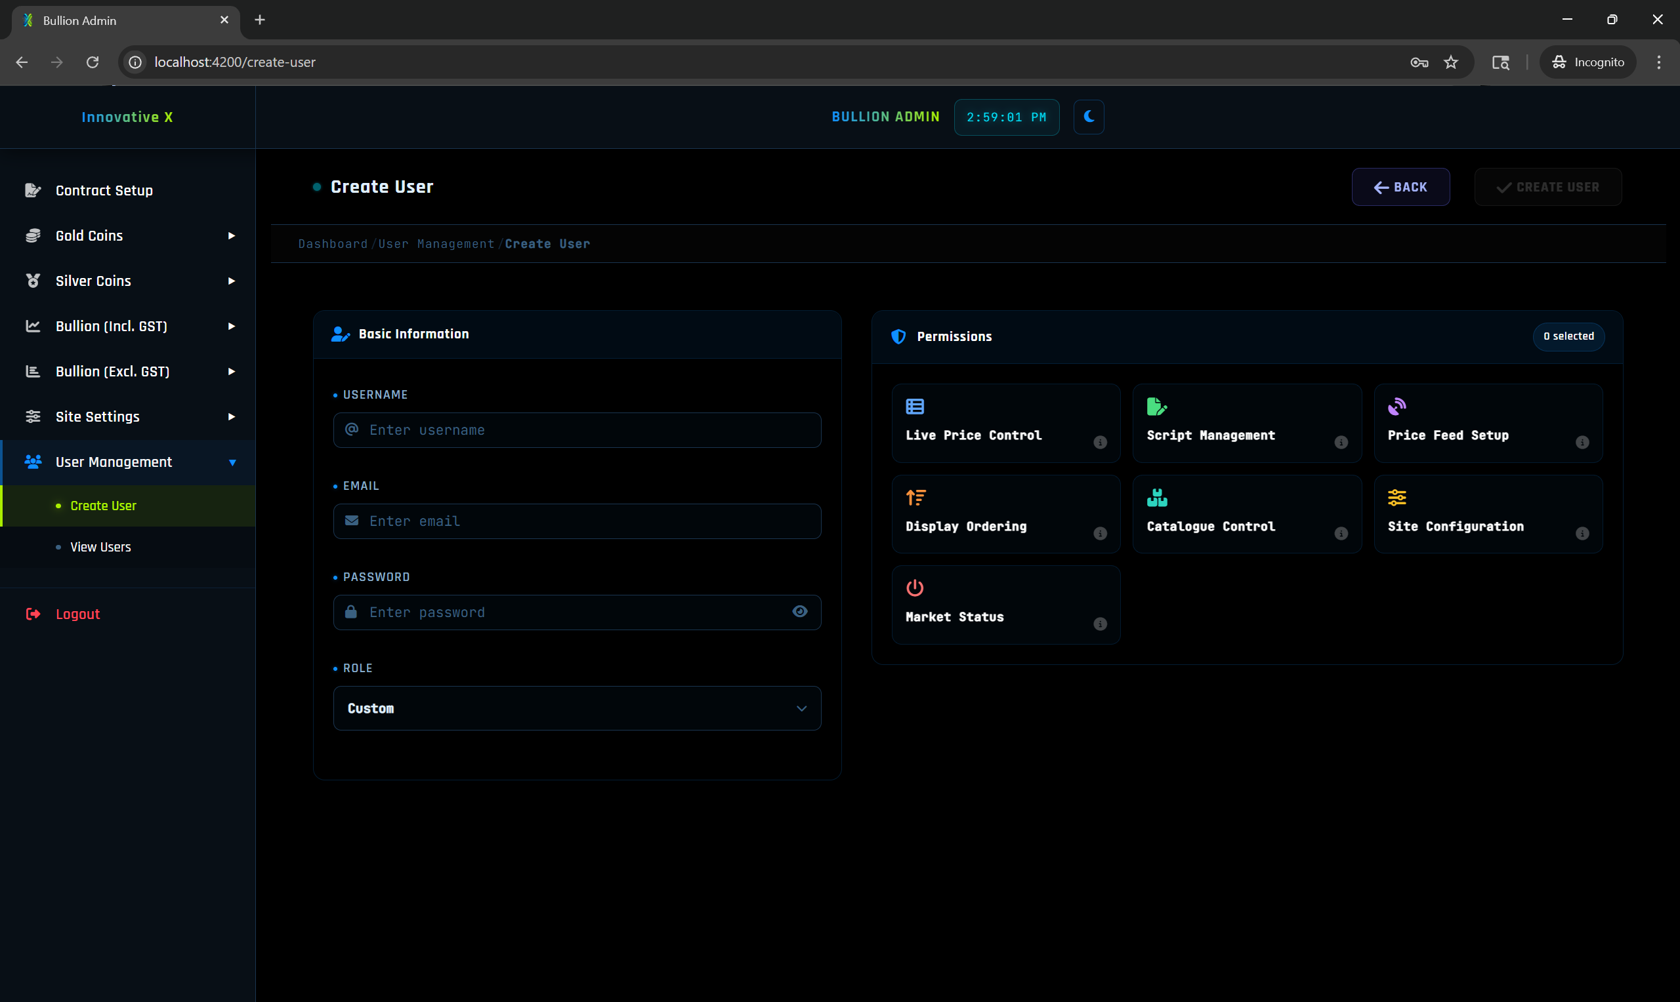Toggle dark mode moon icon
This screenshot has height=1002, width=1680.
click(x=1088, y=117)
